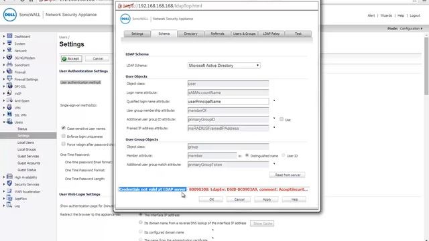Click the green Accept checkmark icon
The width and height of the screenshot is (429, 241).
tap(64, 59)
